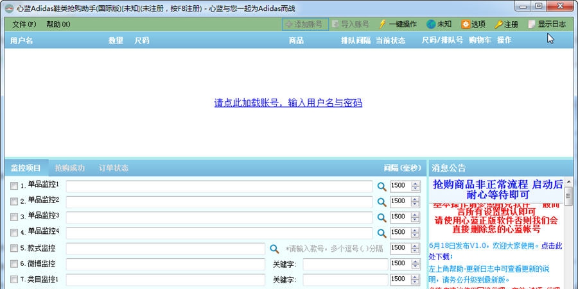Image resolution: width=578 pixels, height=289 pixels.
Task: Click the 类目监控1 interval stepper arrows
Action: pos(416,279)
